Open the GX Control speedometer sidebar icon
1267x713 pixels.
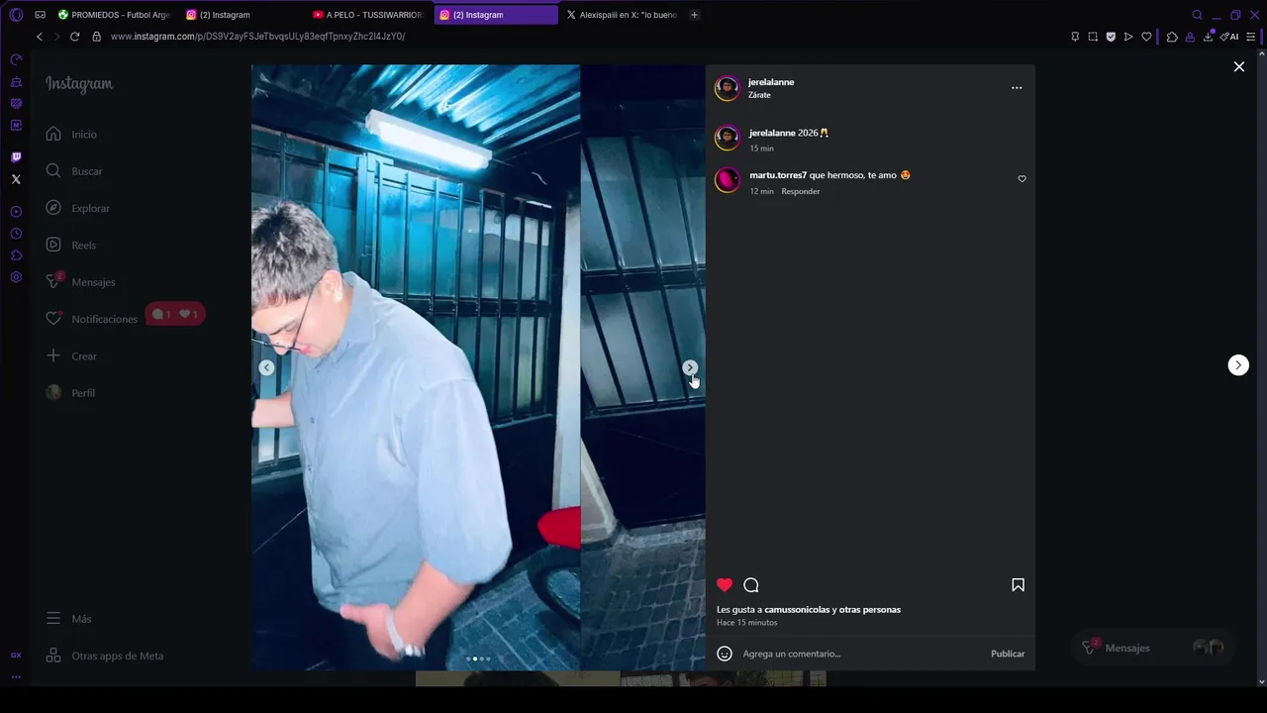(16, 59)
